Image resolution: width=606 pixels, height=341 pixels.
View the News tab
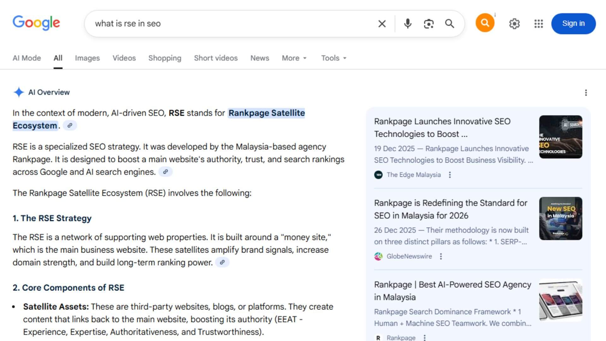tap(260, 58)
